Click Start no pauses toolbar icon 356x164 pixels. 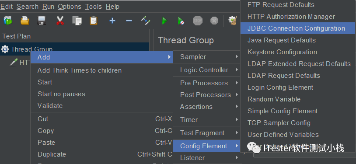[181, 21]
